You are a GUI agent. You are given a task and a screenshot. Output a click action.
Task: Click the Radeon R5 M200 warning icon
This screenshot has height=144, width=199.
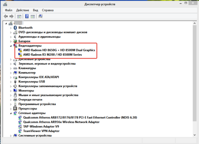coord(20,55)
